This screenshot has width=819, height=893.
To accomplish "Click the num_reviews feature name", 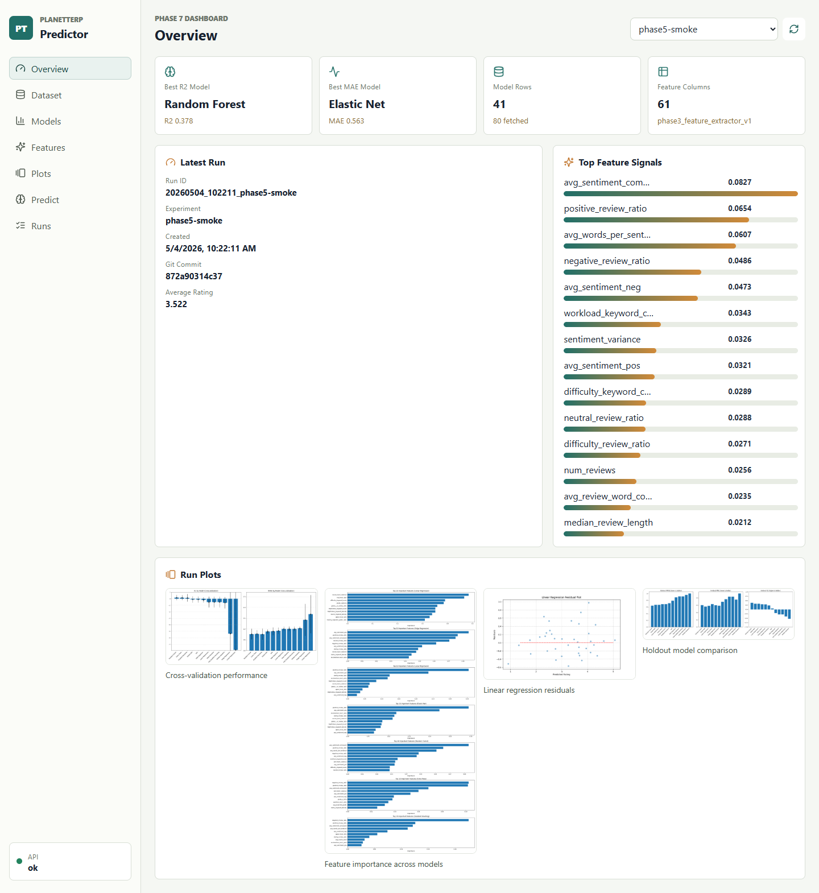I will tap(589, 470).
